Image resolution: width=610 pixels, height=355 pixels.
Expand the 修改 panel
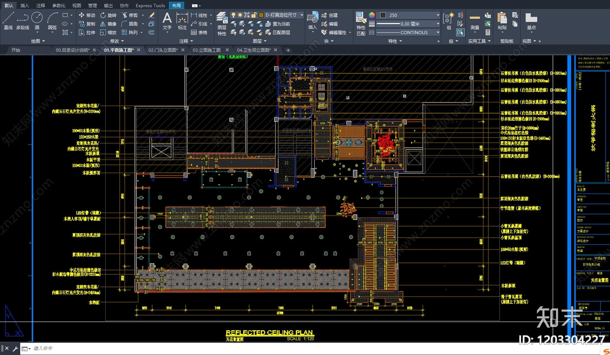click(117, 41)
